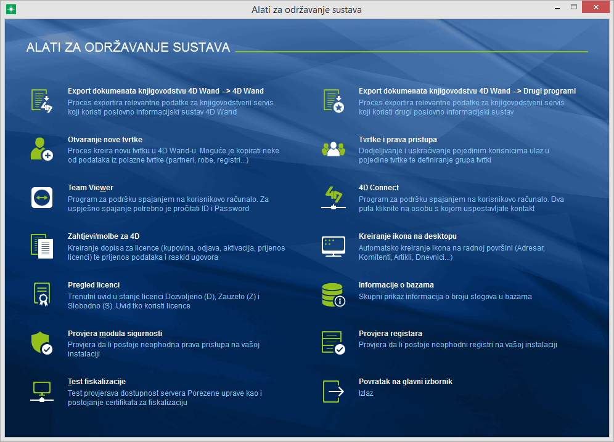Click description 'Skupni prikaz informacija o broju slogova u bazama'
Screen dimensions: 614x442
click(445, 297)
